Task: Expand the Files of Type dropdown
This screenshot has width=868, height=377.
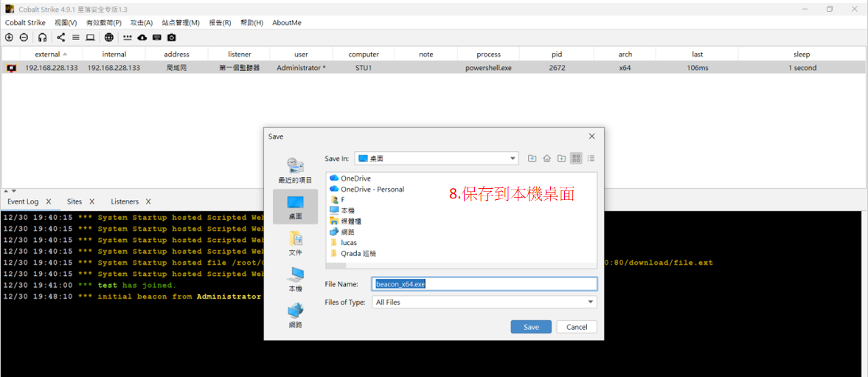Action: 591,302
